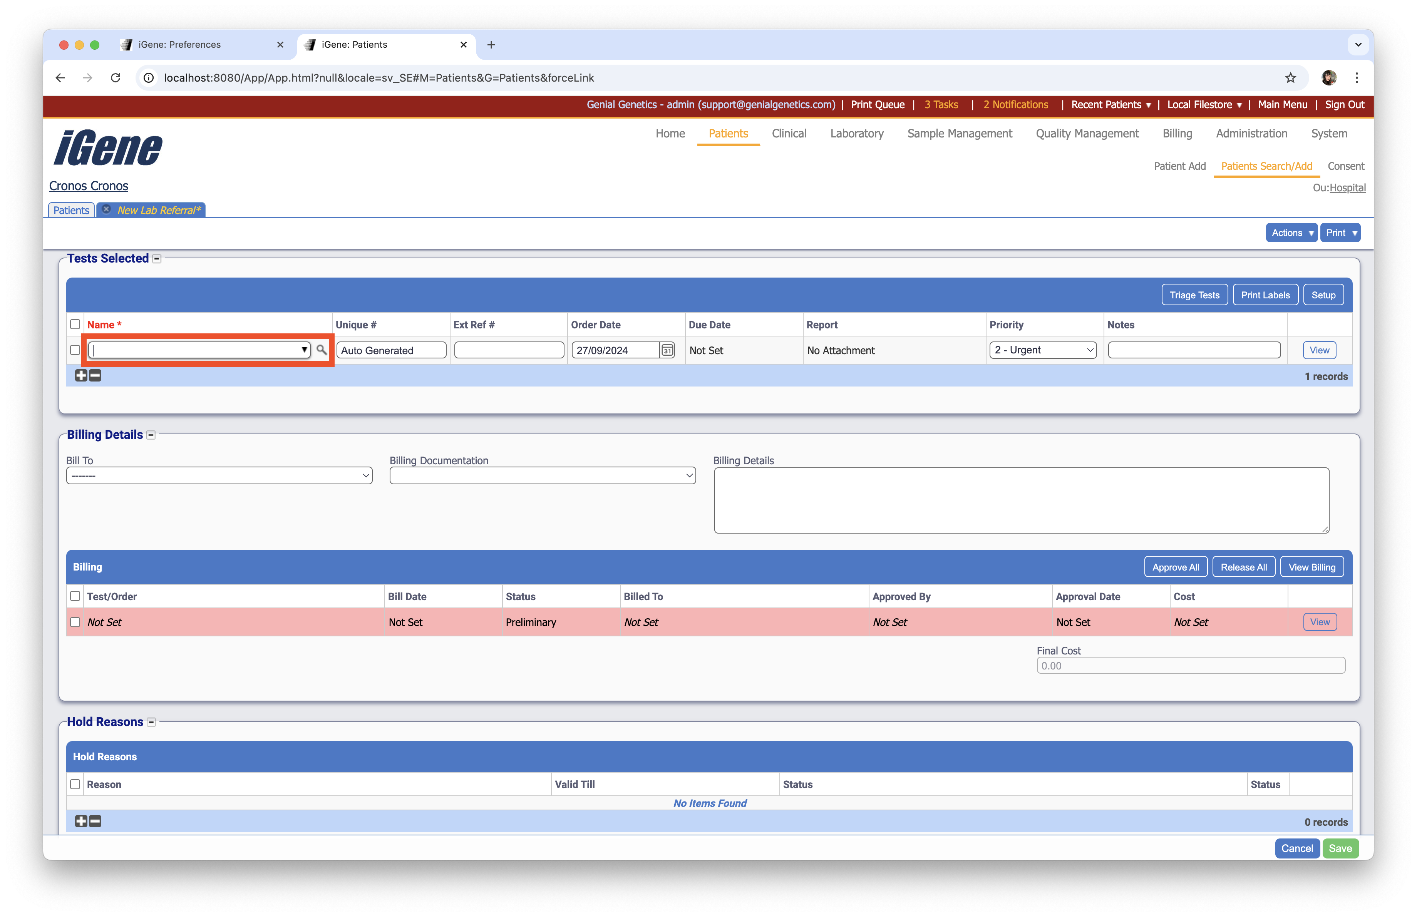Tick the checkbox on the Not Set billing row

point(75,622)
